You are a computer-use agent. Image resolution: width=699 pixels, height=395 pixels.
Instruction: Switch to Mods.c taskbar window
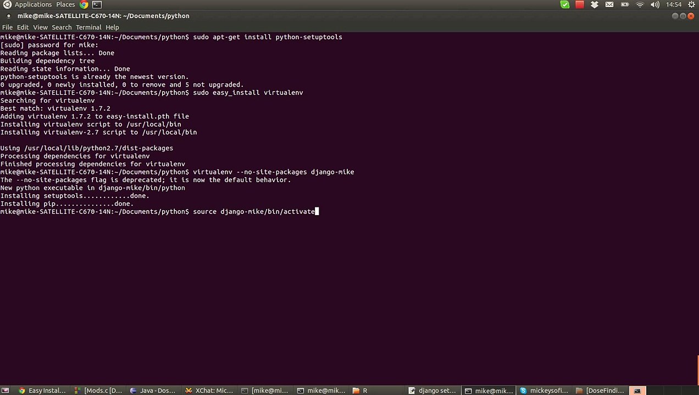coord(98,391)
